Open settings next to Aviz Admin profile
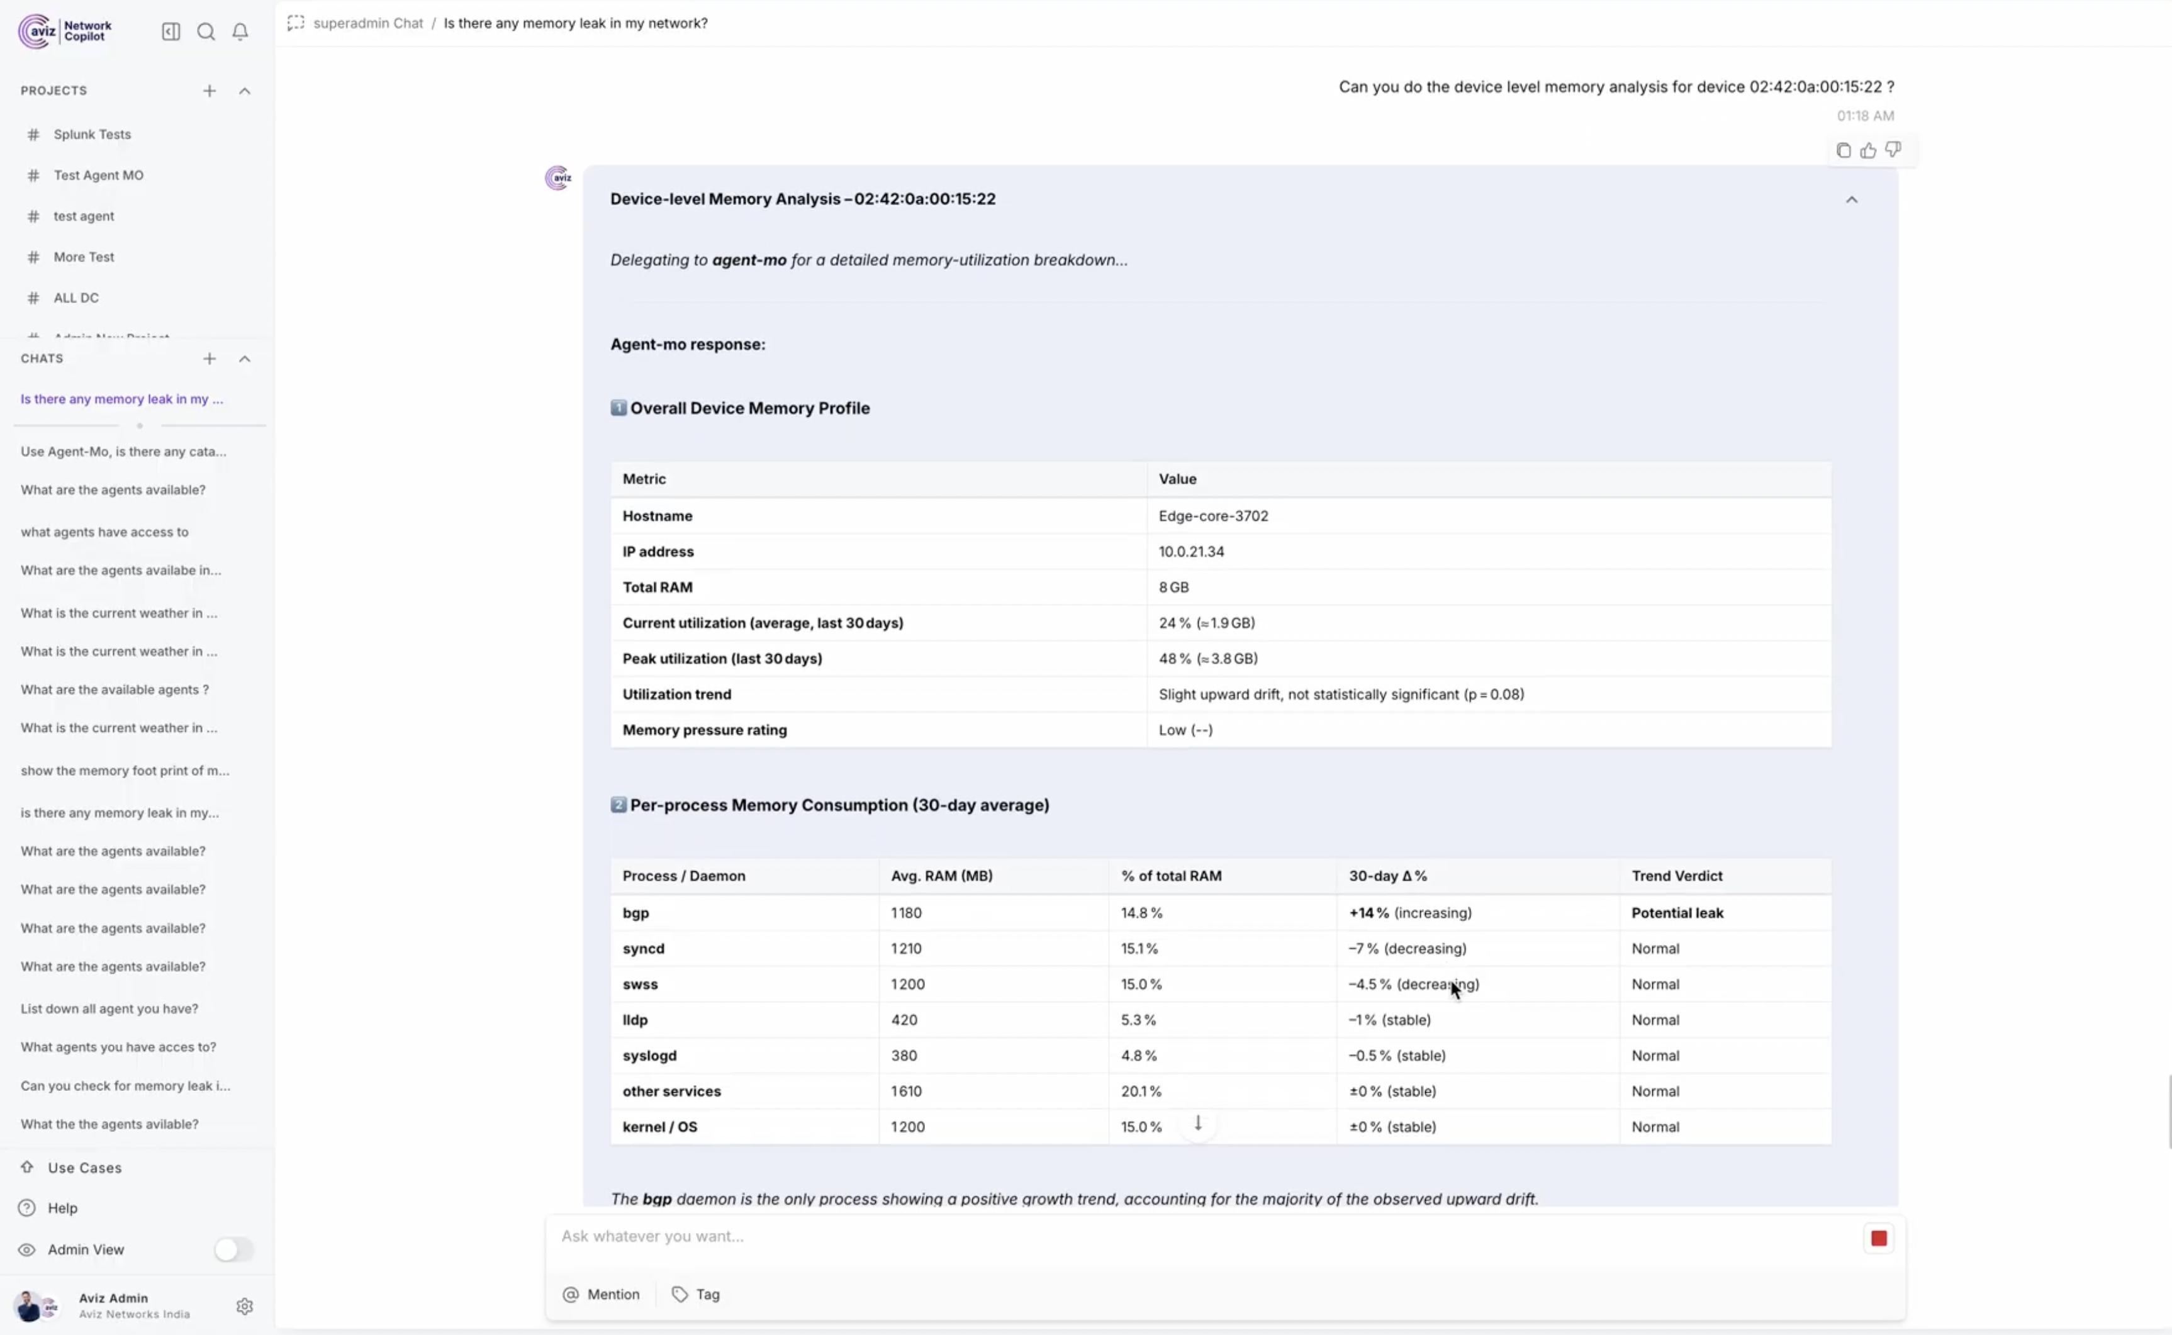This screenshot has width=2172, height=1335. [x=245, y=1306]
